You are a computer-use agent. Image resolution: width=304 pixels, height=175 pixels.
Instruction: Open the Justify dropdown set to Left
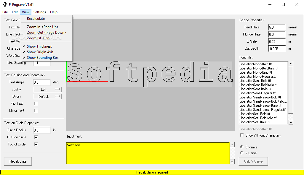click(x=48, y=89)
